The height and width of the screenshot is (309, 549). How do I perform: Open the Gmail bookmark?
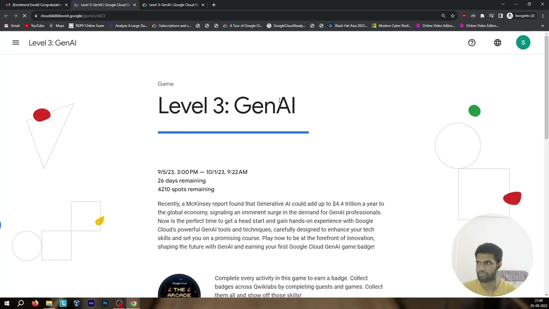[12, 26]
